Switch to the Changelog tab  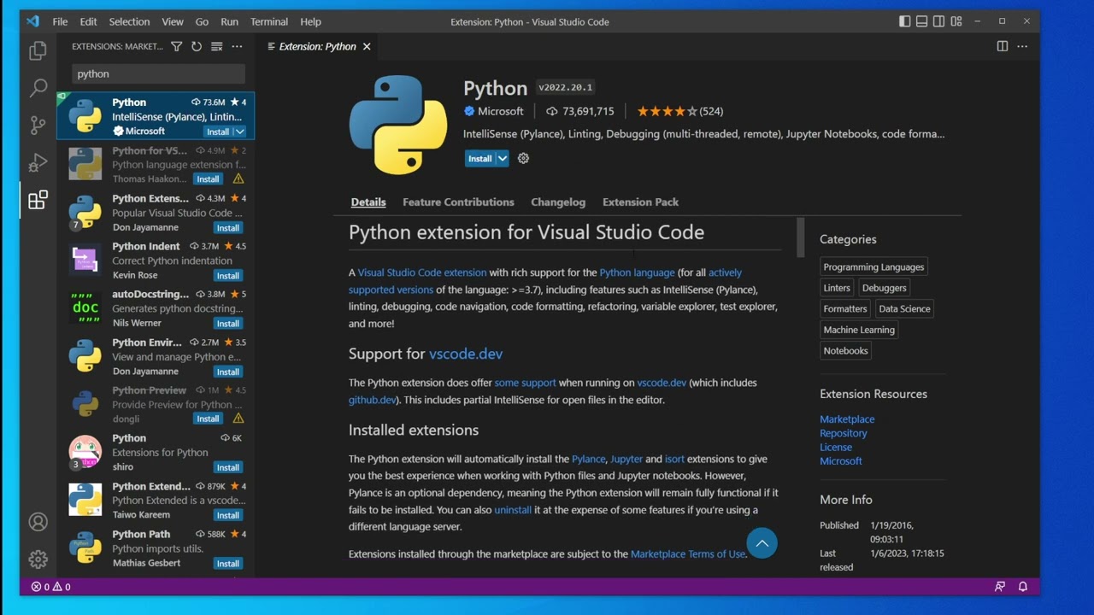pos(558,202)
